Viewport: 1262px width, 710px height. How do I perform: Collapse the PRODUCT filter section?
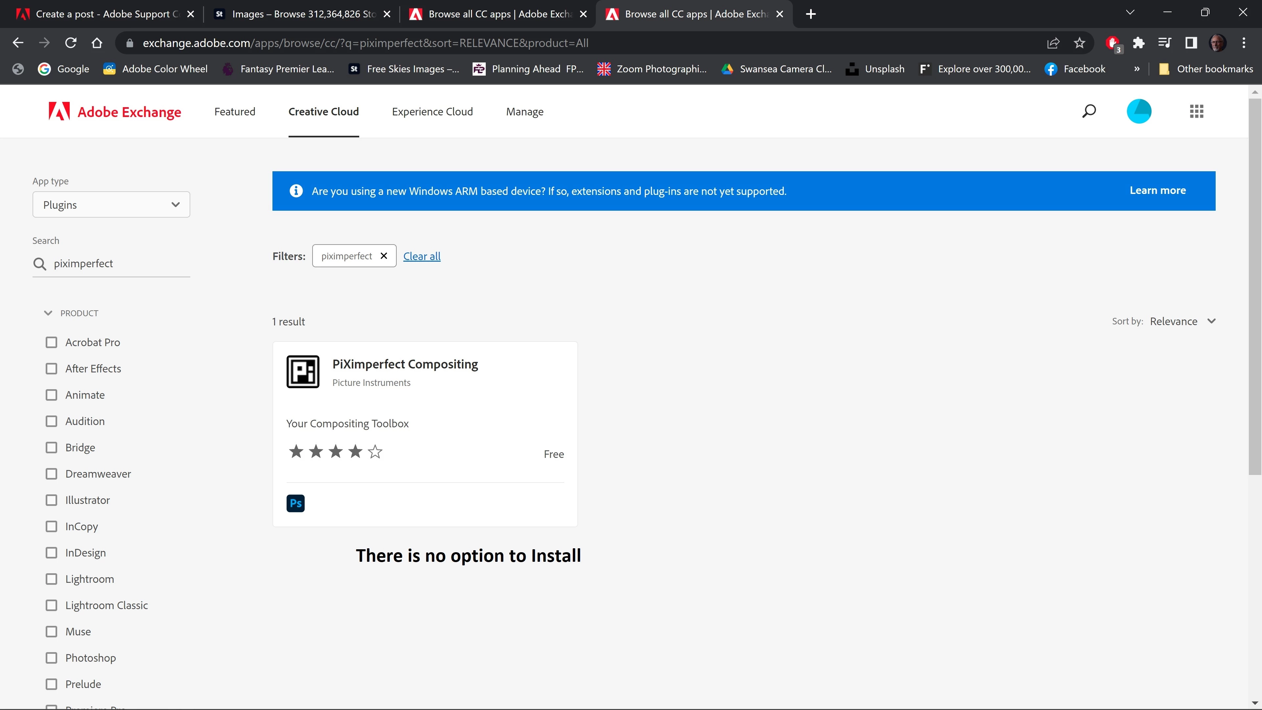(x=48, y=313)
